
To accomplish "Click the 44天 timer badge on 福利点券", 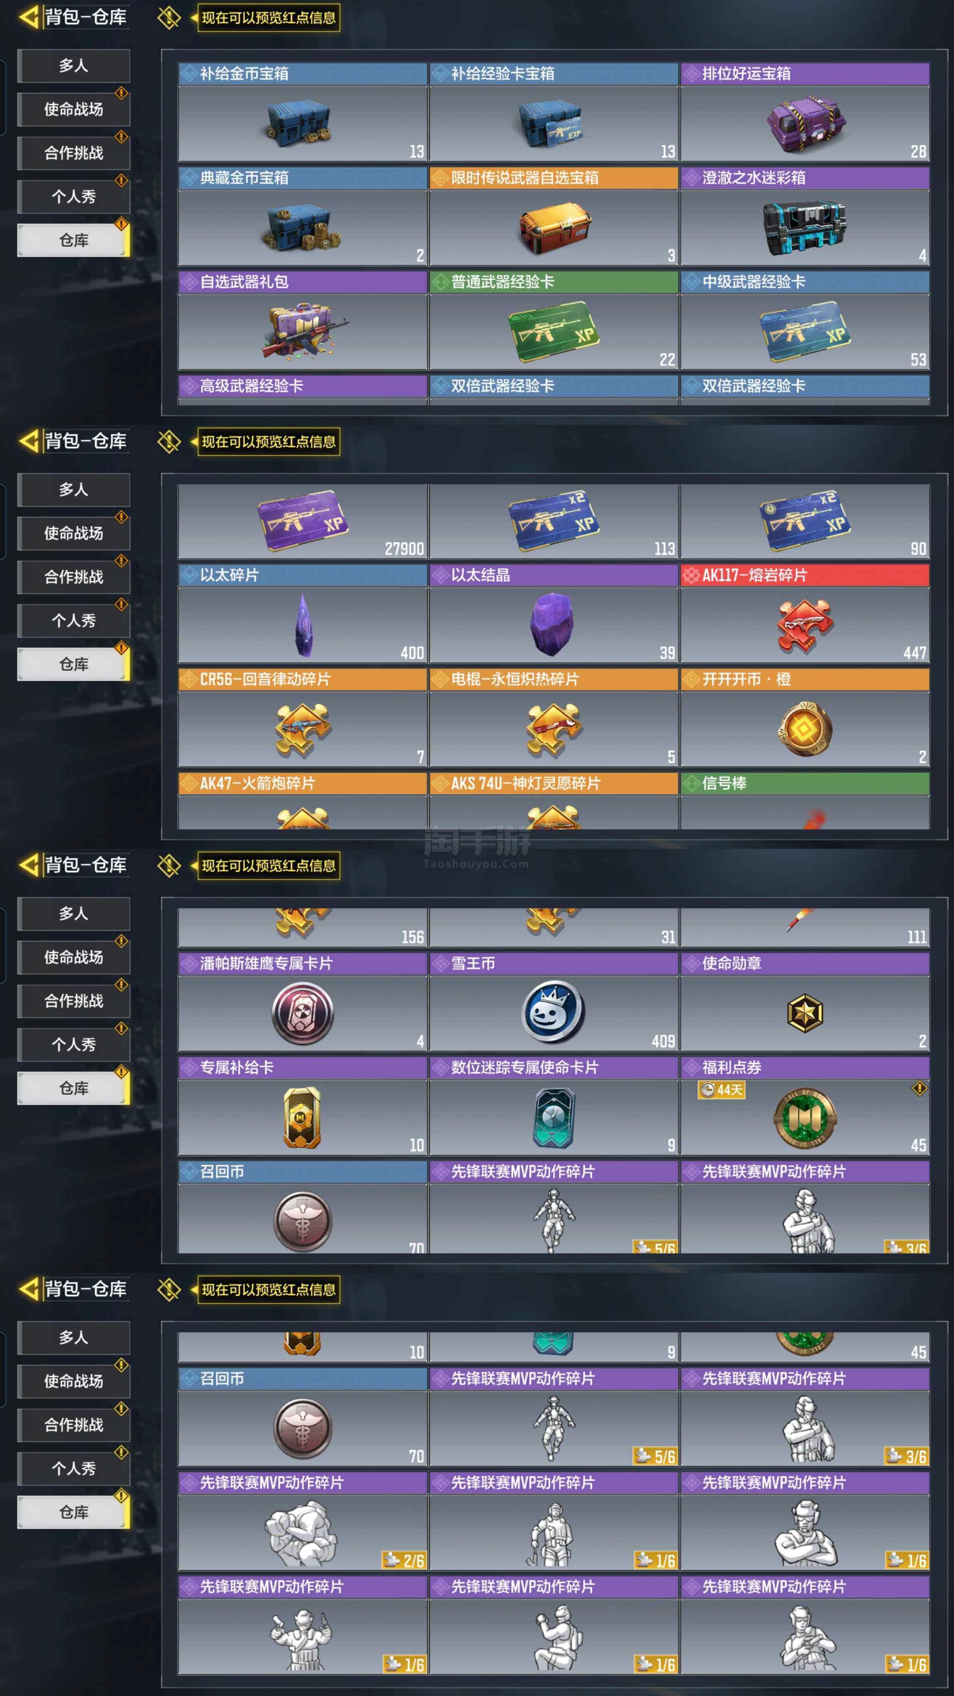I will click(x=722, y=1090).
